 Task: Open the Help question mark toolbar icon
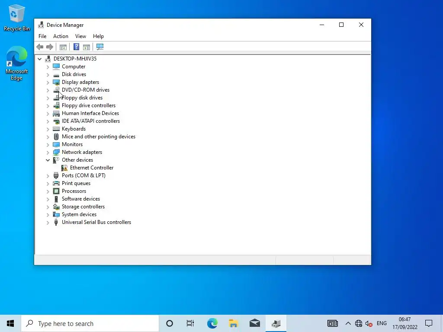coord(76,47)
